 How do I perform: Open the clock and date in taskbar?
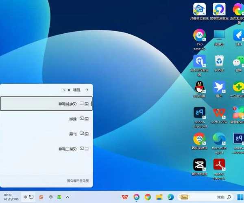click(x=10, y=197)
